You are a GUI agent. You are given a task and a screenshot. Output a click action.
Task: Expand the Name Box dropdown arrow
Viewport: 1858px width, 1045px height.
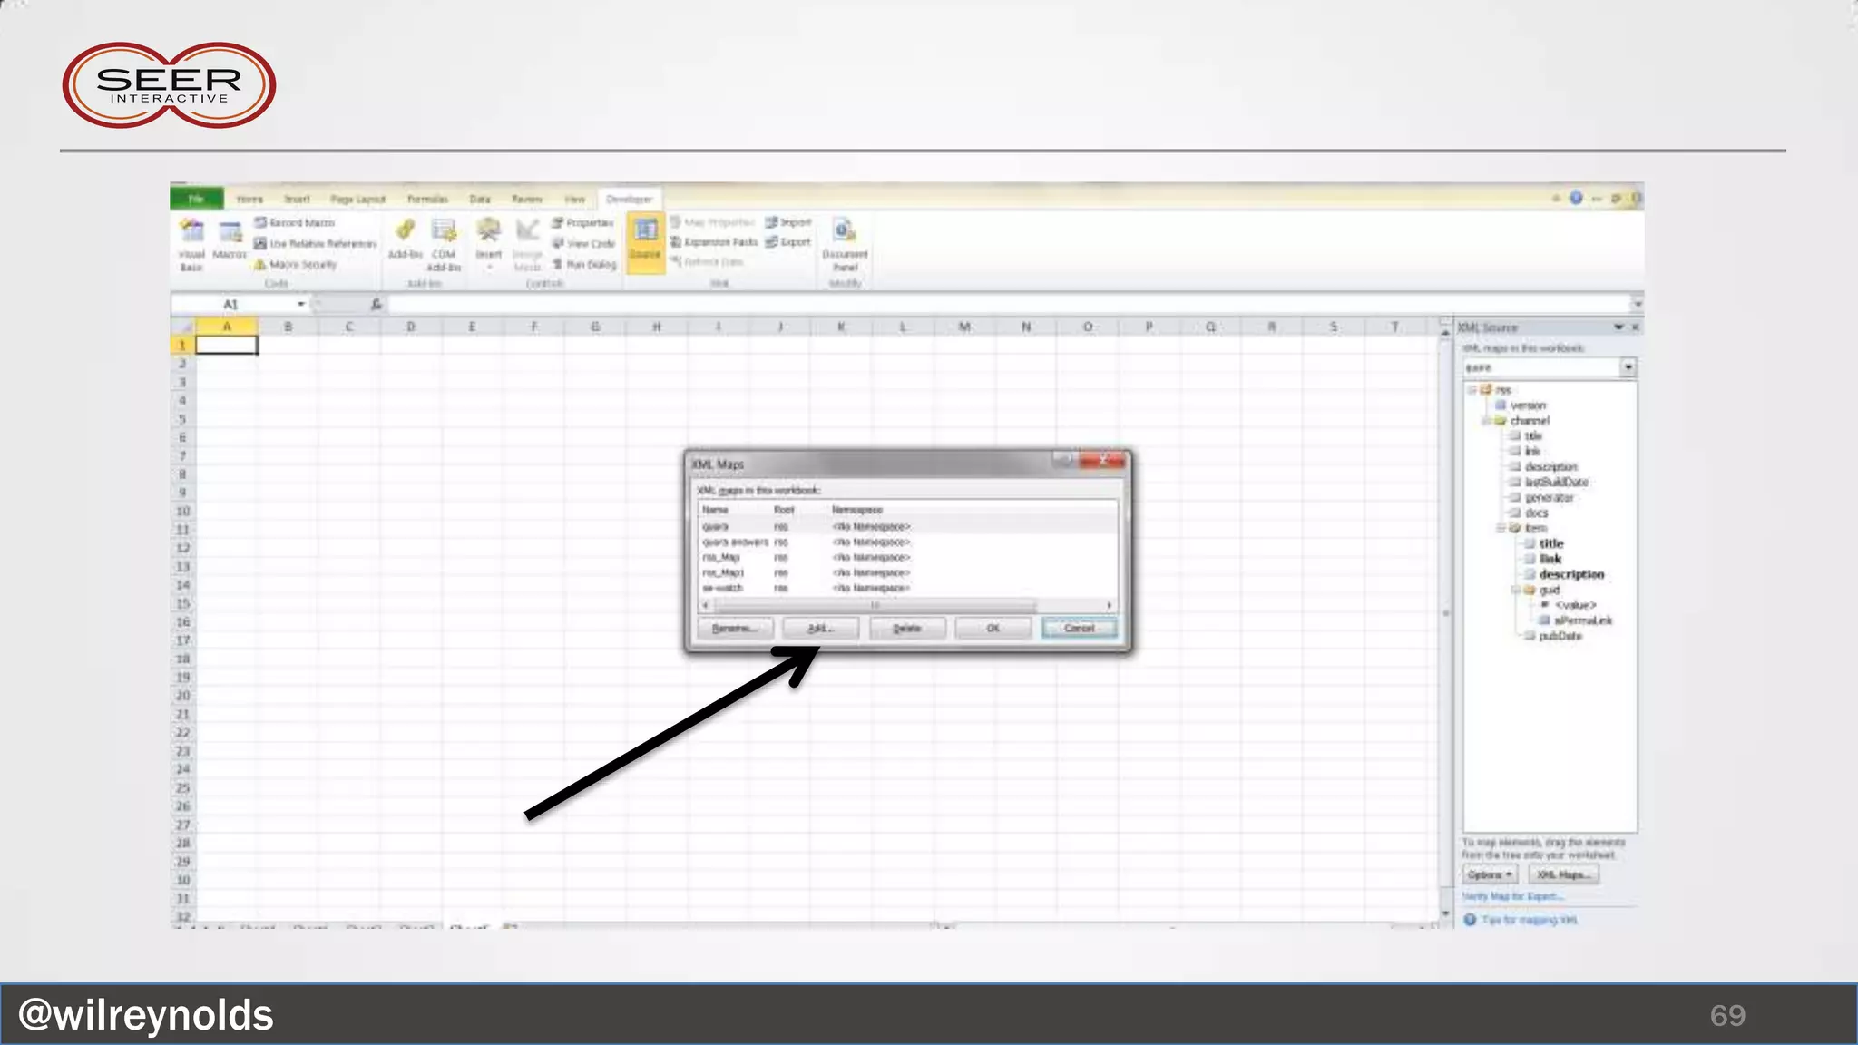click(300, 304)
